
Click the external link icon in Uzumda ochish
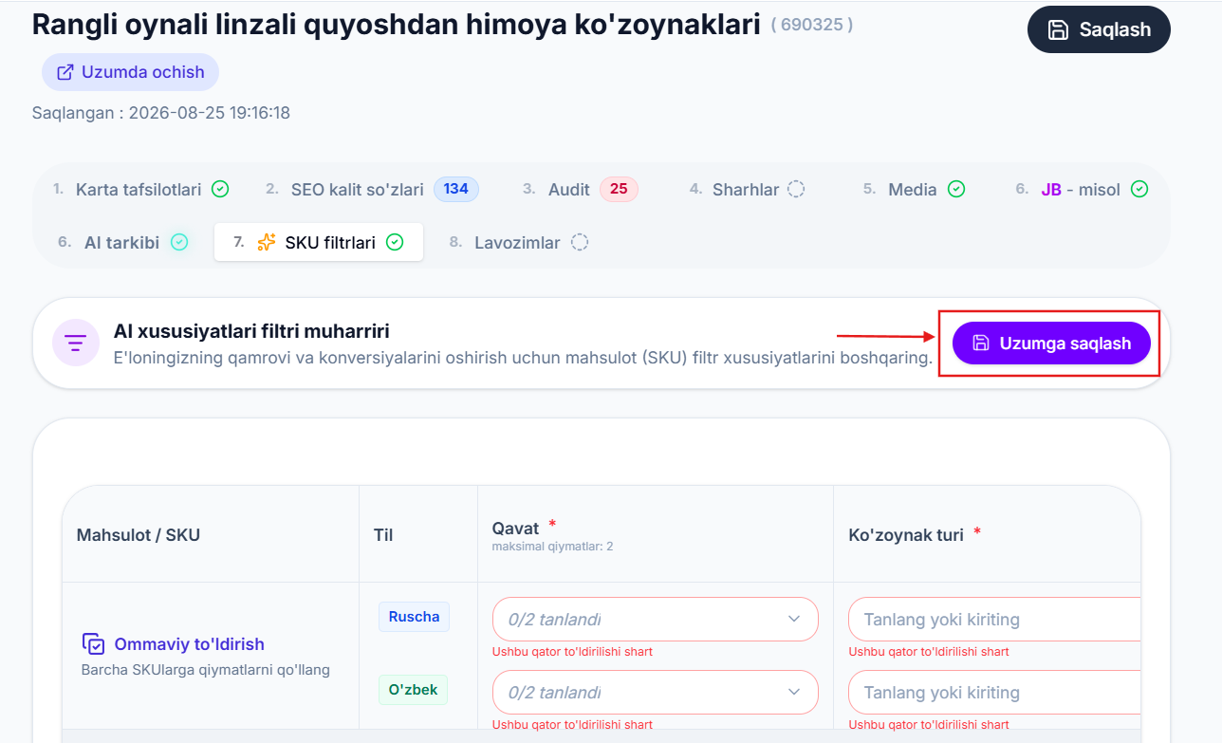coord(65,72)
